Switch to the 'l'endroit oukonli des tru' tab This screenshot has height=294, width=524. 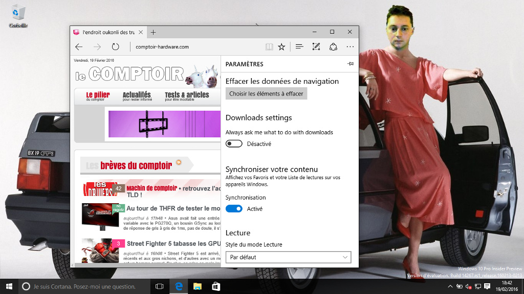coord(107,32)
